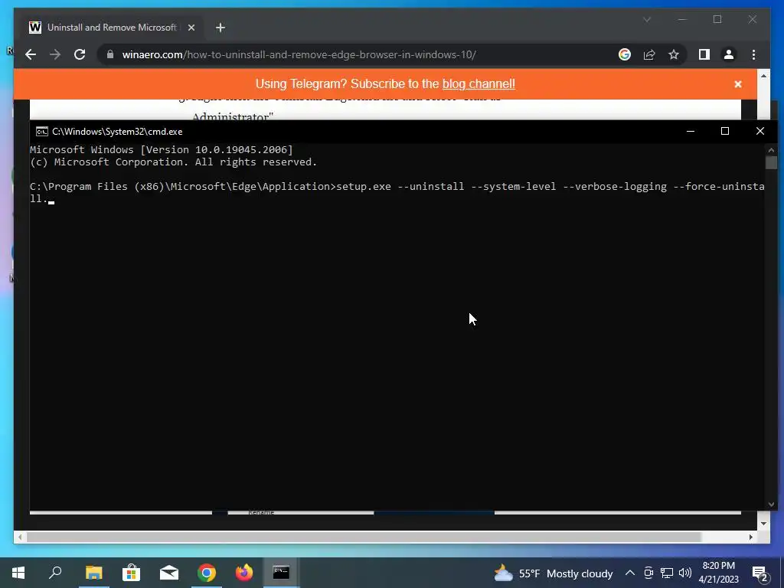Screen dimensions: 784x588
Task: Click the Microsoft Windows version line
Action: pos(161,149)
